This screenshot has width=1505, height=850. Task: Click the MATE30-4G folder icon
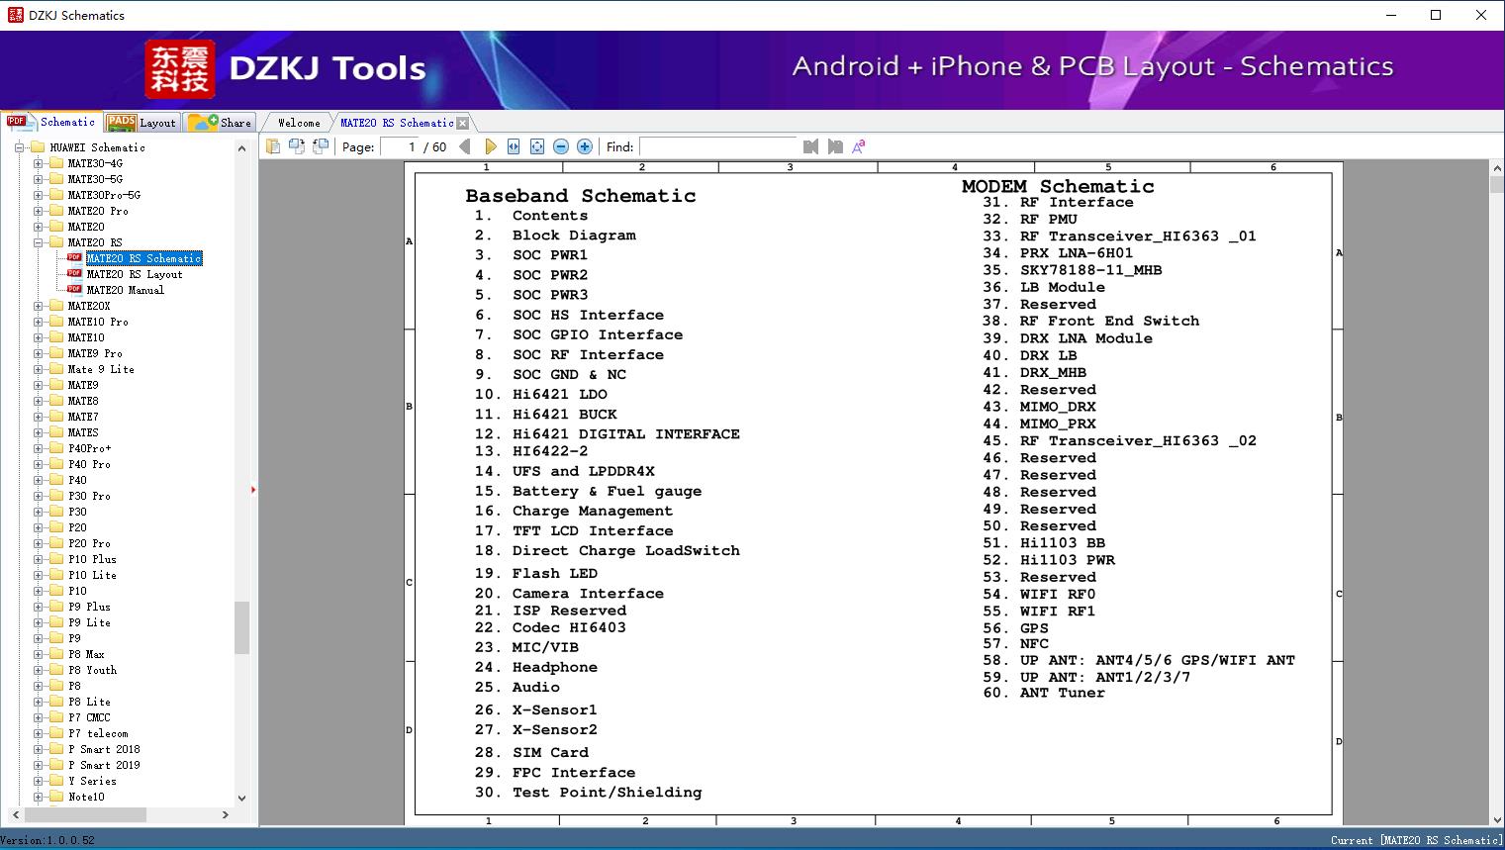click(56, 163)
